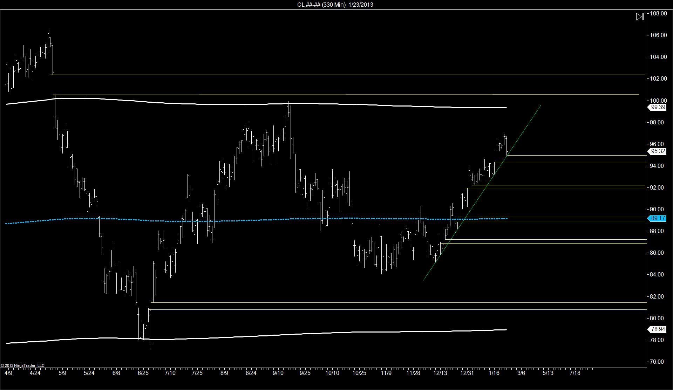The height and width of the screenshot is (390, 673).
Task: Click the 108.00 price axis label
Action: pyautogui.click(x=659, y=13)
